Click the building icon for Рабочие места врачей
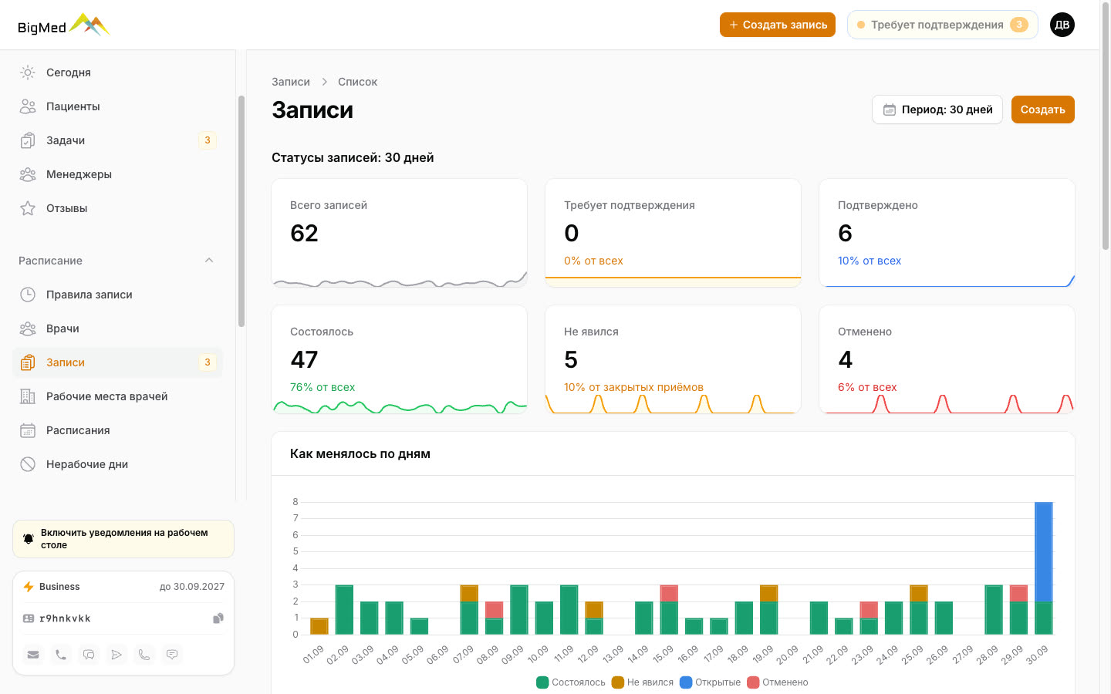The height and width of the screenshot is (694, 1111). pyautogui.click(x=28, y=396)
